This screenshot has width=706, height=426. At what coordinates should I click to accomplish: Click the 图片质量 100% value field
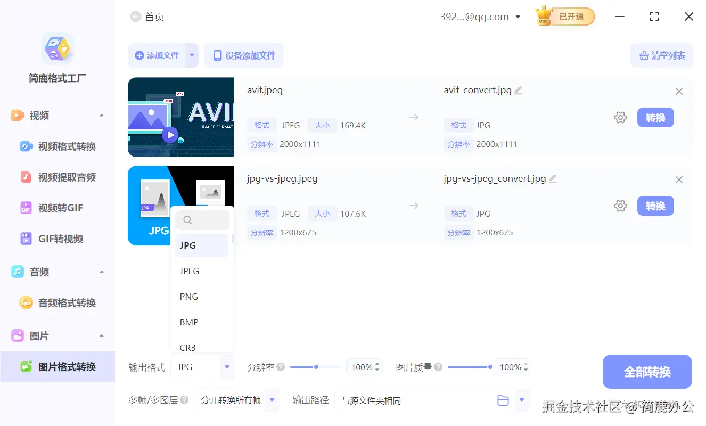coord(510,367)
